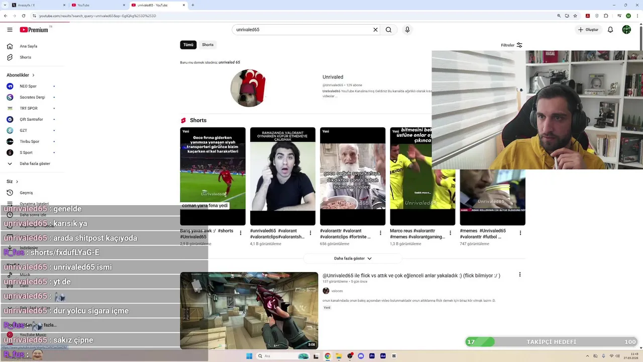Open the tab search dropdown arrow
Image resolution: width=643 pixels, height=362 pixels.
coord(5,5)
